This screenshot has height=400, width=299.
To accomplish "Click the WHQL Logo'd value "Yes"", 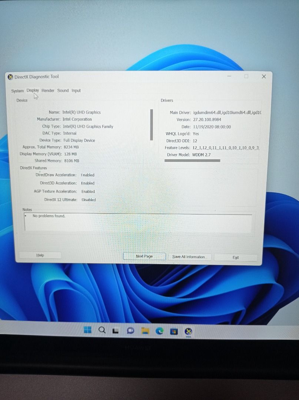I will [x=196, y=134].
